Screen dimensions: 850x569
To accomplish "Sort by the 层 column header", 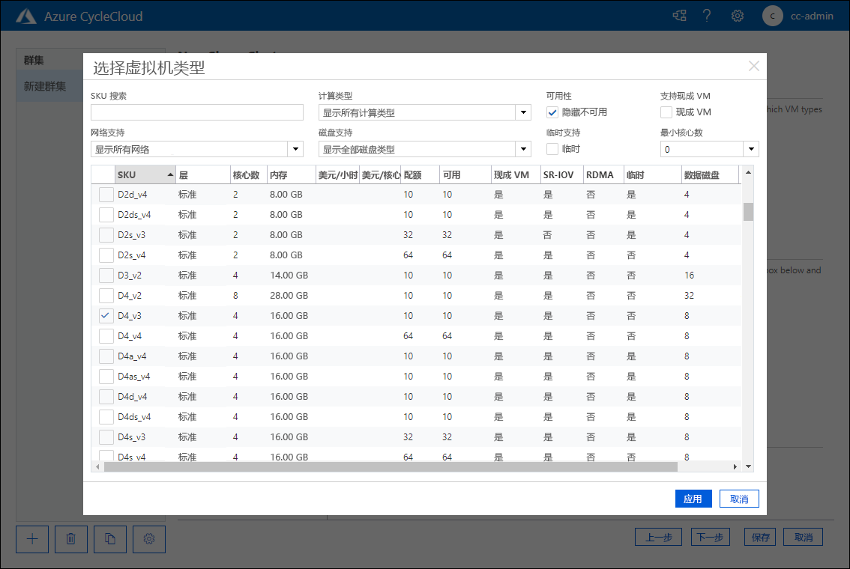I will 203,175.
